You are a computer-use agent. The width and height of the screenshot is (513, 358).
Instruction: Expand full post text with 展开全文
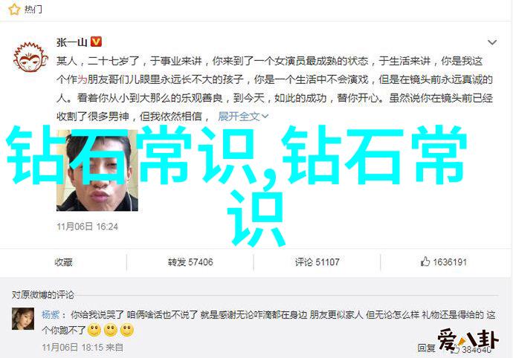239,117
